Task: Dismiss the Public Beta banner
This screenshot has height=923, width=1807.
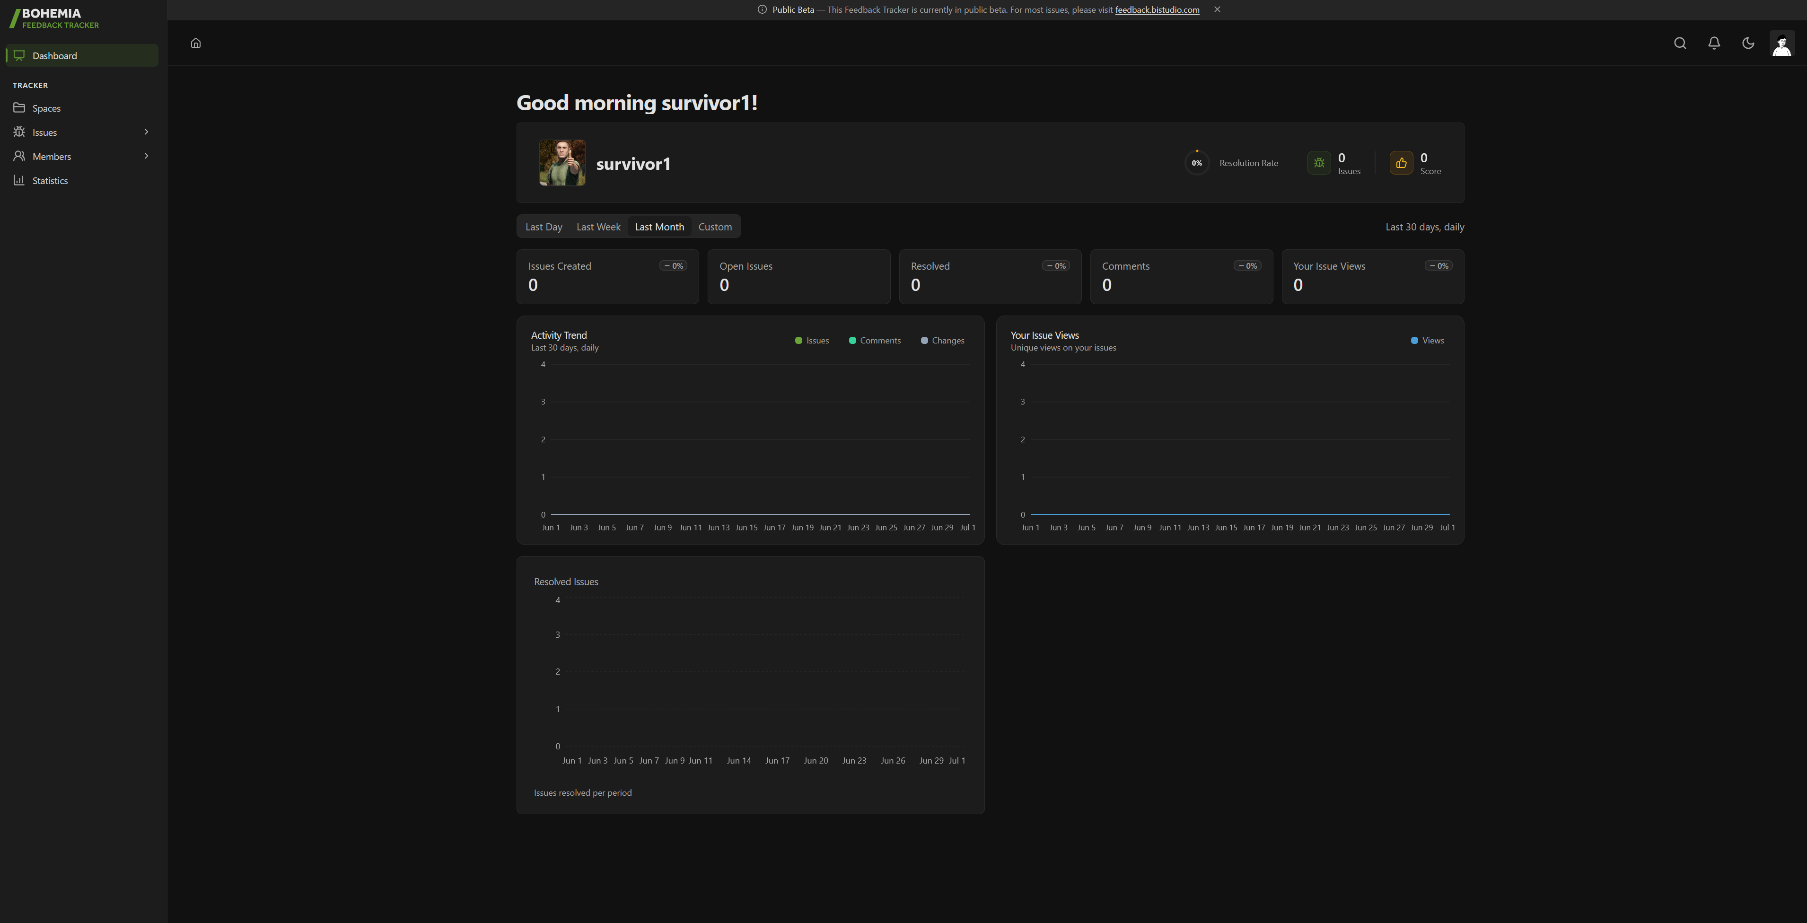Action: (x=1217, y=10)
